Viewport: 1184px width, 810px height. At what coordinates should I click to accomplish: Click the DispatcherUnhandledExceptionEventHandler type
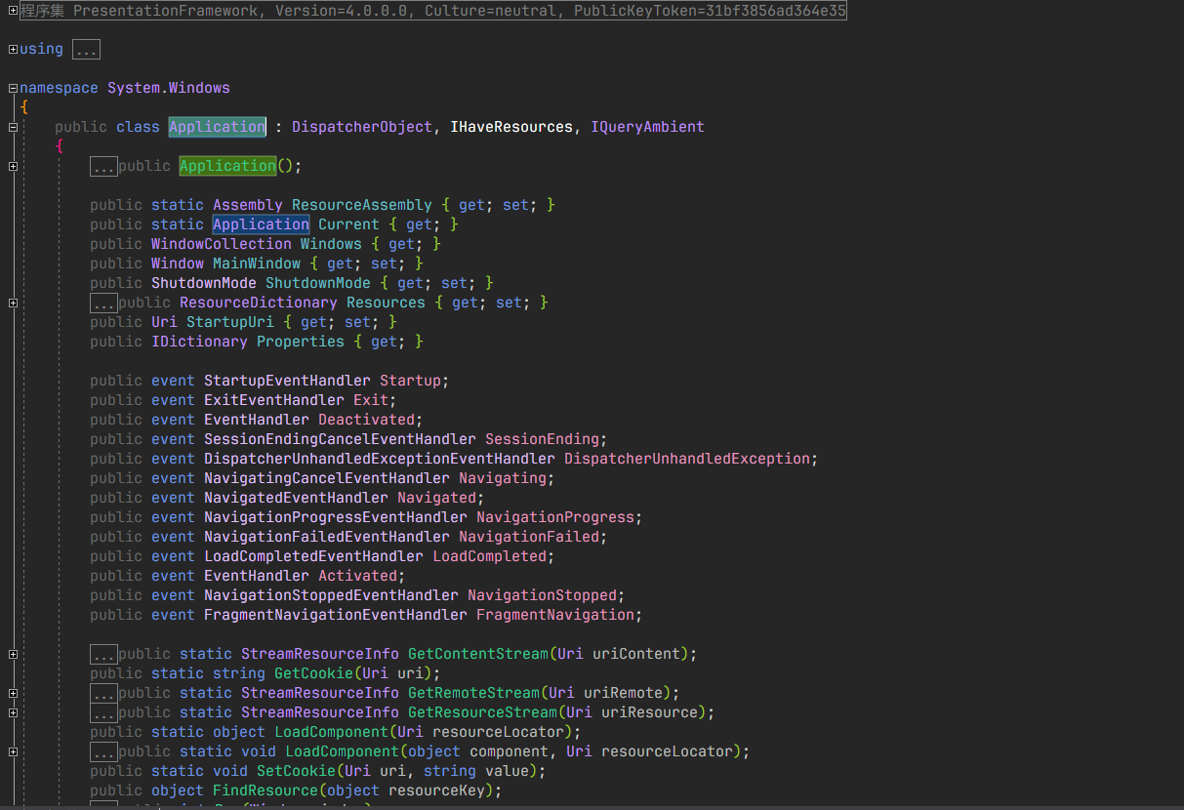[380, 459]
